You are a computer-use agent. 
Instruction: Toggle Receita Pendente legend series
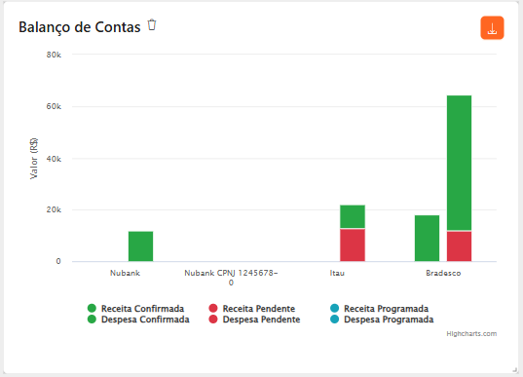pyautogui.click(x=252, y=308)
